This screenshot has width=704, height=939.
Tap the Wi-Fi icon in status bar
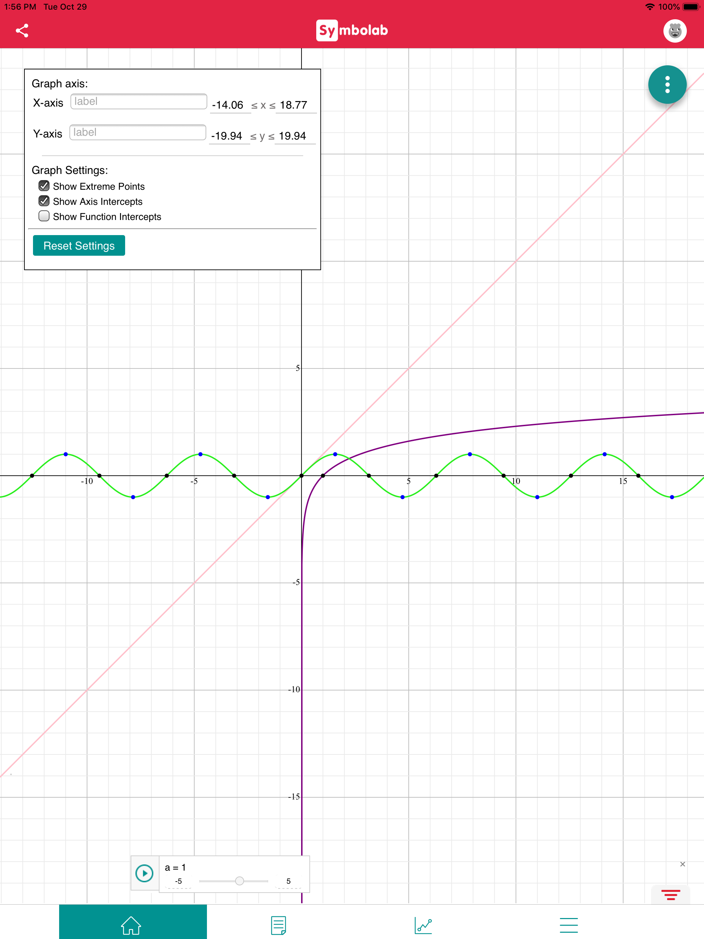650,7
